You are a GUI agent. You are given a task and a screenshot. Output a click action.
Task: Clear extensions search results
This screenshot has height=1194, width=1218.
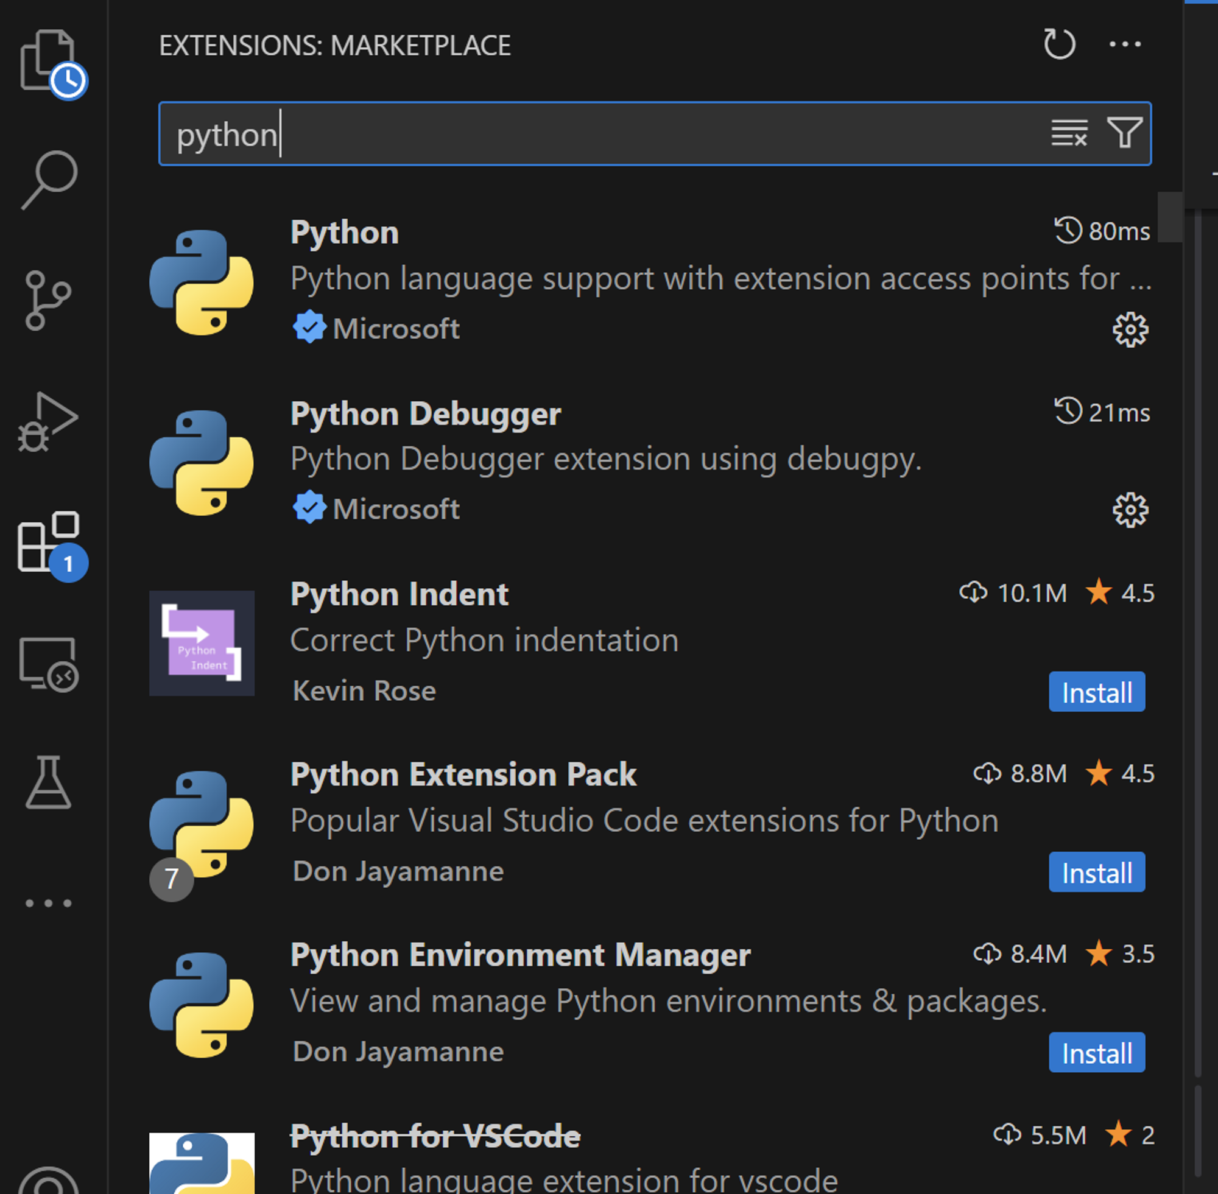(x=1069, y=133)
